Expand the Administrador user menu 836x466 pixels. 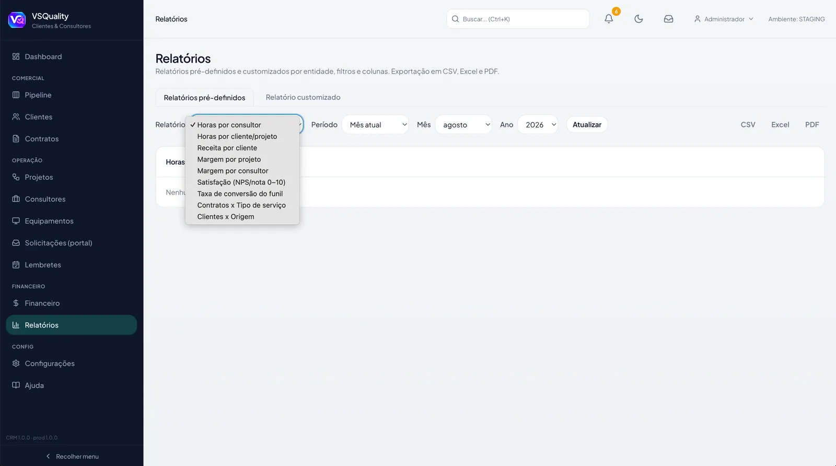pyautogui.click(x=724, y=19)
